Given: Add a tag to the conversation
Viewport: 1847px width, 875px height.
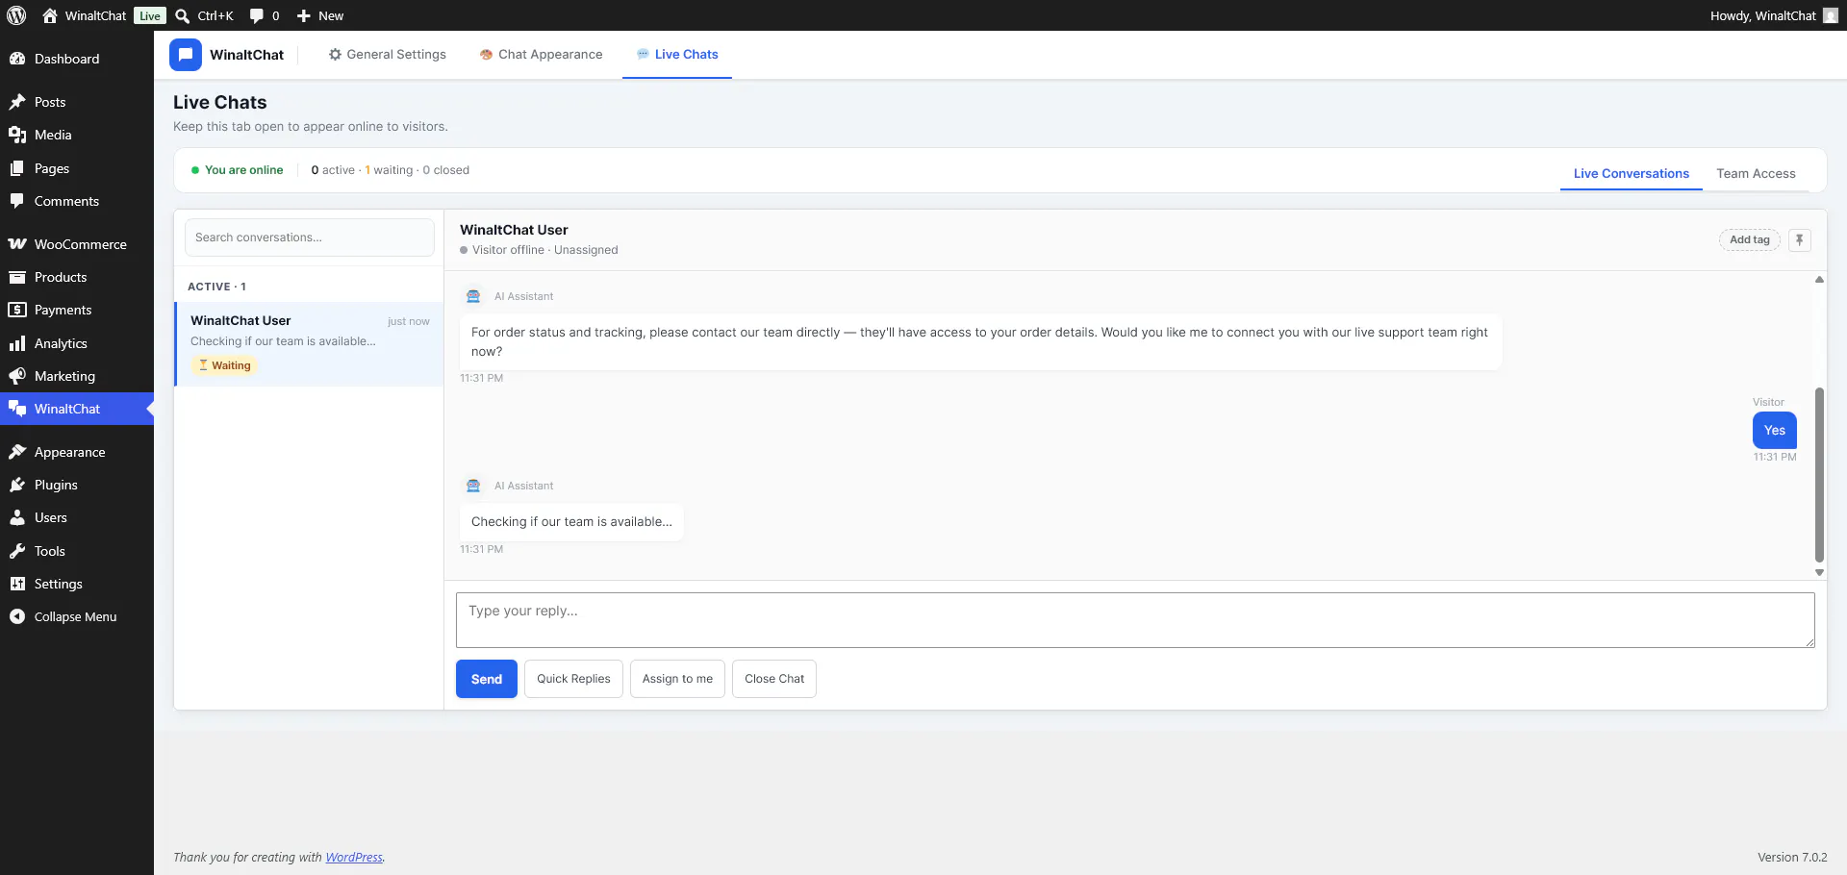Looking at the screenshot, I should [1750, 239].
